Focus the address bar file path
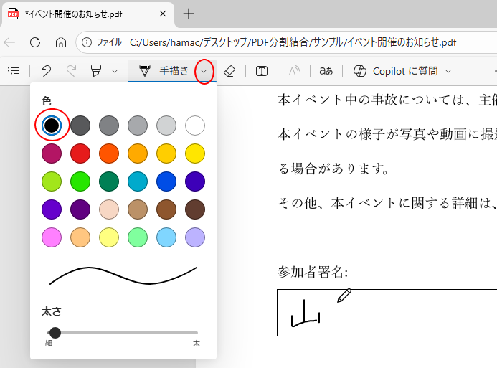The width and height of the screenshot is (497, 368). [x=293, y=42]
